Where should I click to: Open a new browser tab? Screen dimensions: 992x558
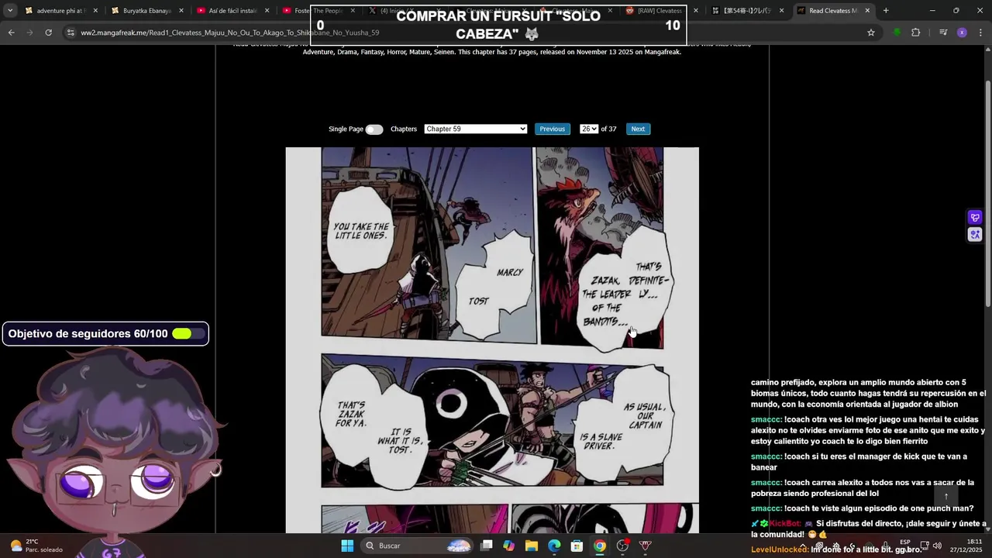pyautogui.click(x=886, y=11)
